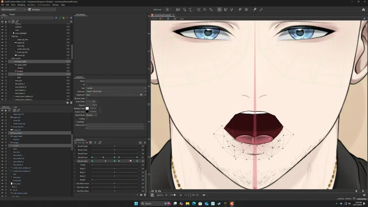Viewport: 368px width, 207px height.
Task: Switch to the Log tab
Action: (15, 107)
